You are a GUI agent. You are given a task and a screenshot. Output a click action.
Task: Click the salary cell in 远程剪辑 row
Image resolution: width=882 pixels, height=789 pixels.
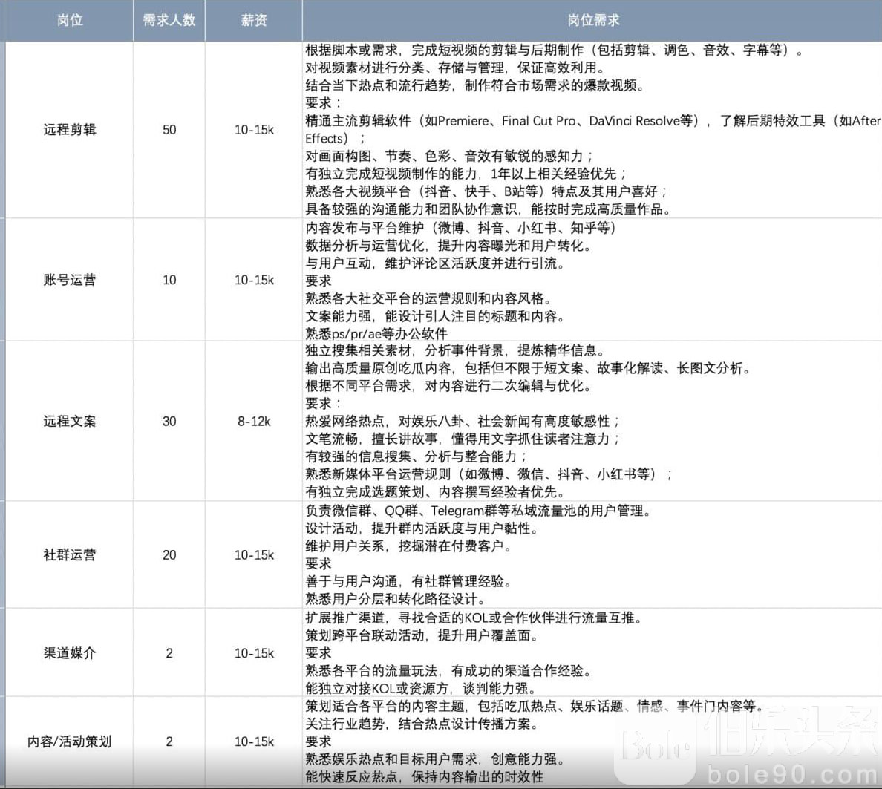pyautogui.click(x=254, y=130)
